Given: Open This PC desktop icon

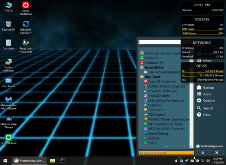Looking at the screenshot, I should 8,7.
